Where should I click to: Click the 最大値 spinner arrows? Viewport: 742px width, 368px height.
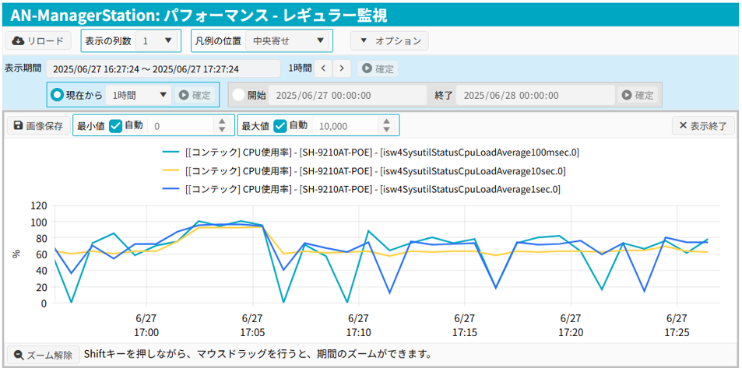(386, 125)
